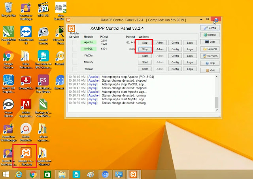Viewport: 253px width, 179px height.
Task: Launch DVDVideoSoft Free Studio icon
Action: (43, 84)
